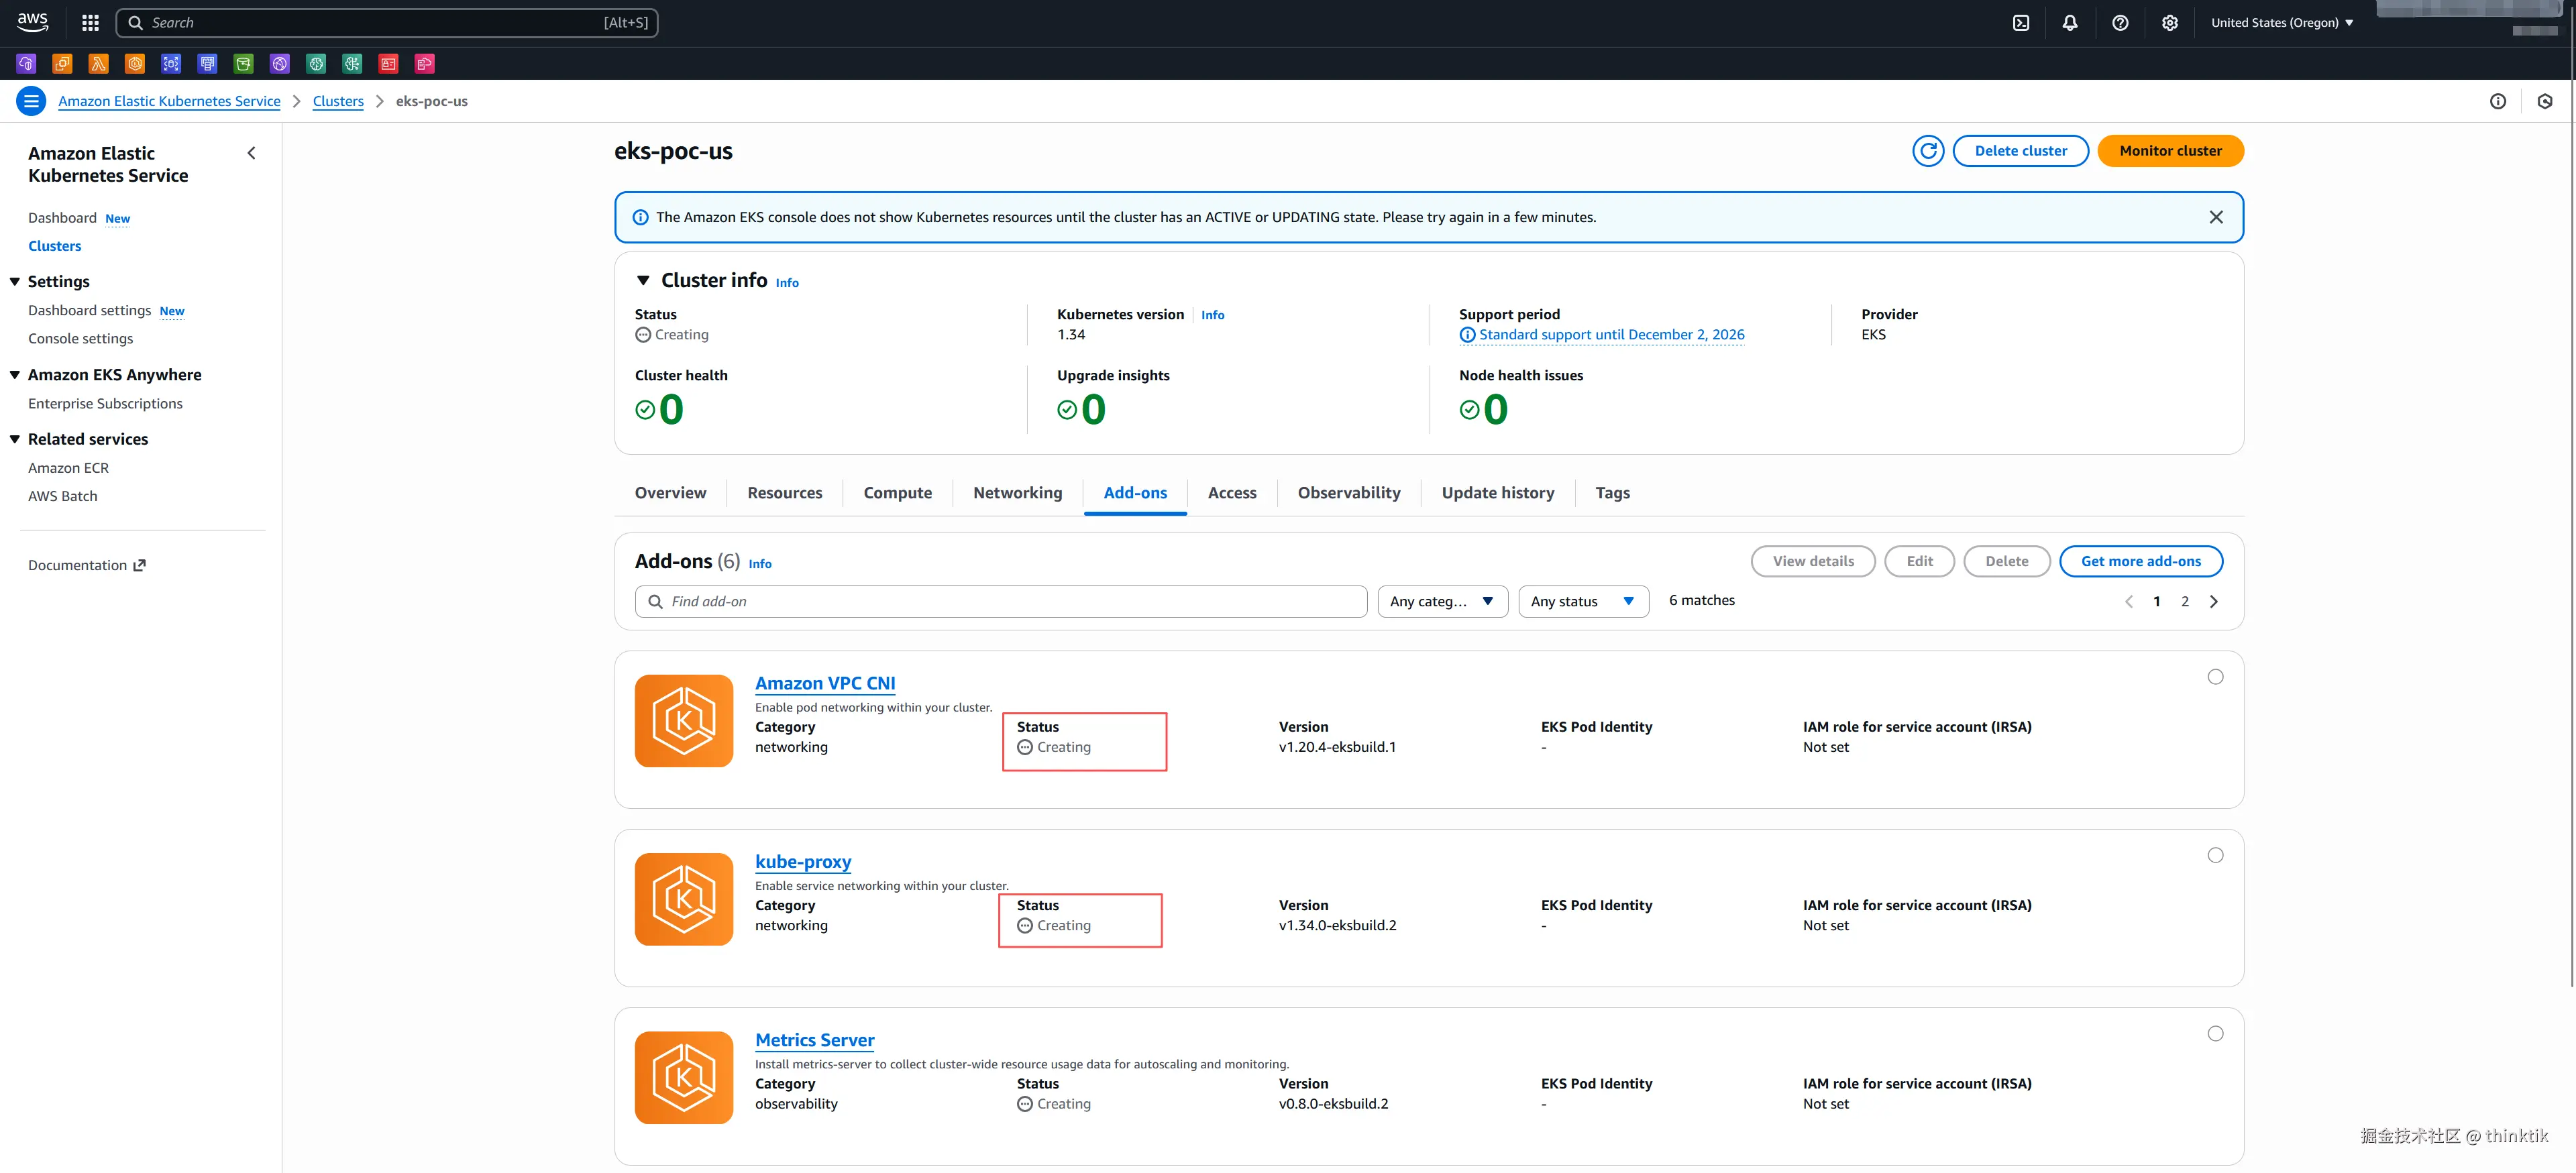Click the Find add-on search field

pyautogui.click(x=1000, y=601)
